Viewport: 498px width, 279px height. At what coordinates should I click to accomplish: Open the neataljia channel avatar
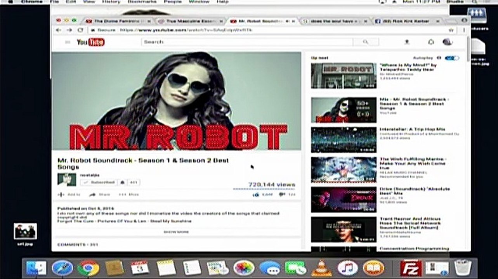pos(67,179)
